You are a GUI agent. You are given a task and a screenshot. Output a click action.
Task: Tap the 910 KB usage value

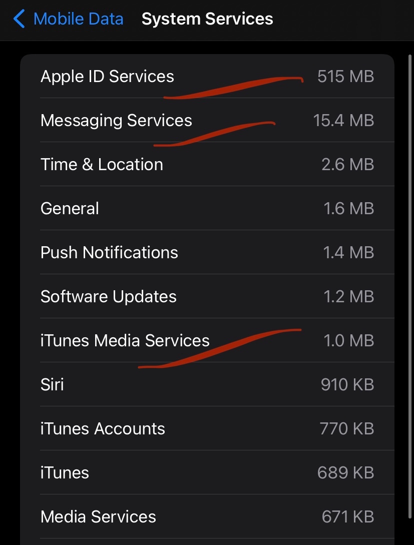click(x=347, y=385)
